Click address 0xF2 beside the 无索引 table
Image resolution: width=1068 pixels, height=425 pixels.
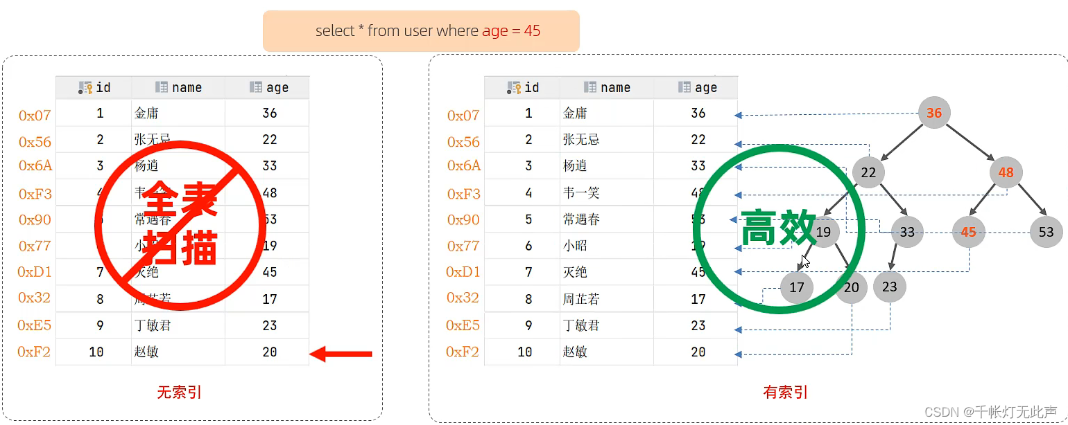click(x=35, y=352)
